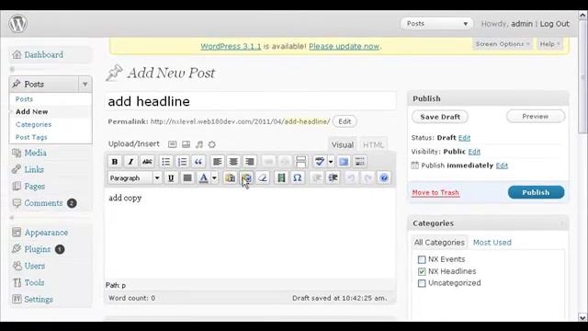
Task: Apply Underline formatting
Action: click(171, 177)
